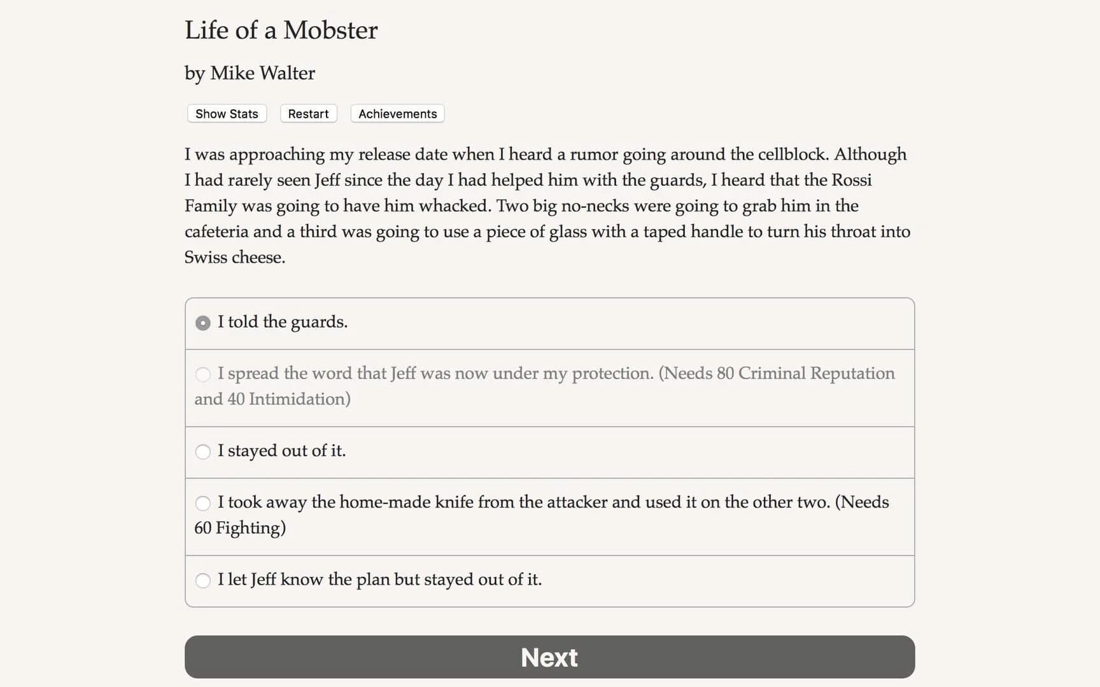This screenshot has width=1100, height=687.
Task: Choose "I stayed out of it"
Action: pyautogui.click(x=282, y=451)
